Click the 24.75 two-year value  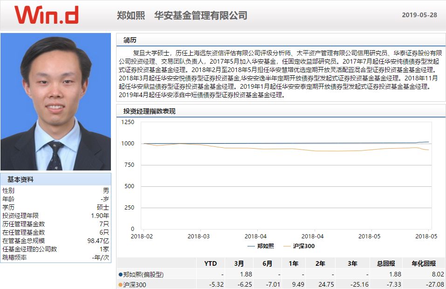[326, 284]
